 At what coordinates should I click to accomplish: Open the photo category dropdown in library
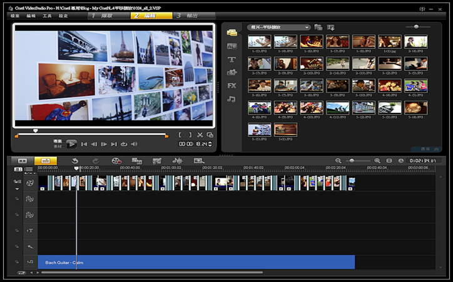pos(279,28)
